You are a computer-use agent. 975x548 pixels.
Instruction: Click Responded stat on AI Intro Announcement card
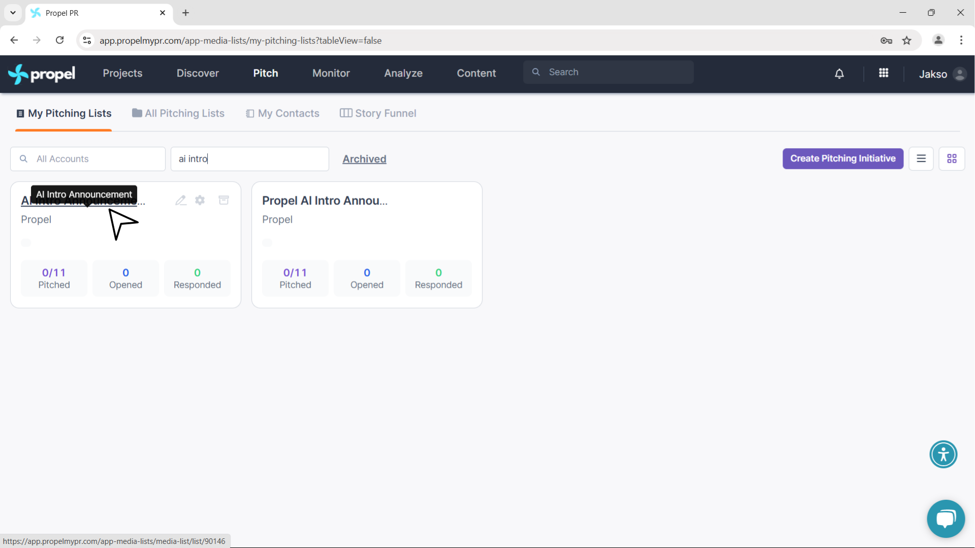click(x=197, y=278)
